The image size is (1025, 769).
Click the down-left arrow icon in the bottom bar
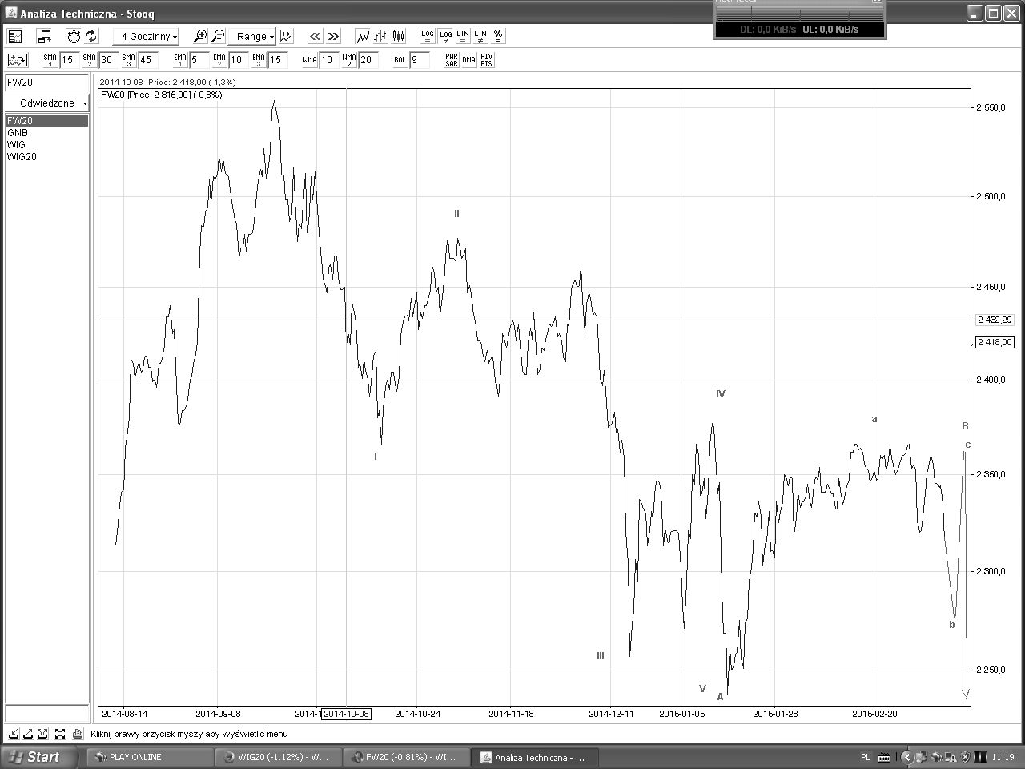point(14,734)
